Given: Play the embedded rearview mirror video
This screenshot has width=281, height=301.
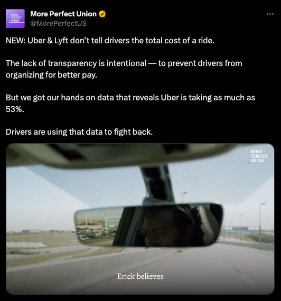Looking at the screenshot, I should coord(140,219).
